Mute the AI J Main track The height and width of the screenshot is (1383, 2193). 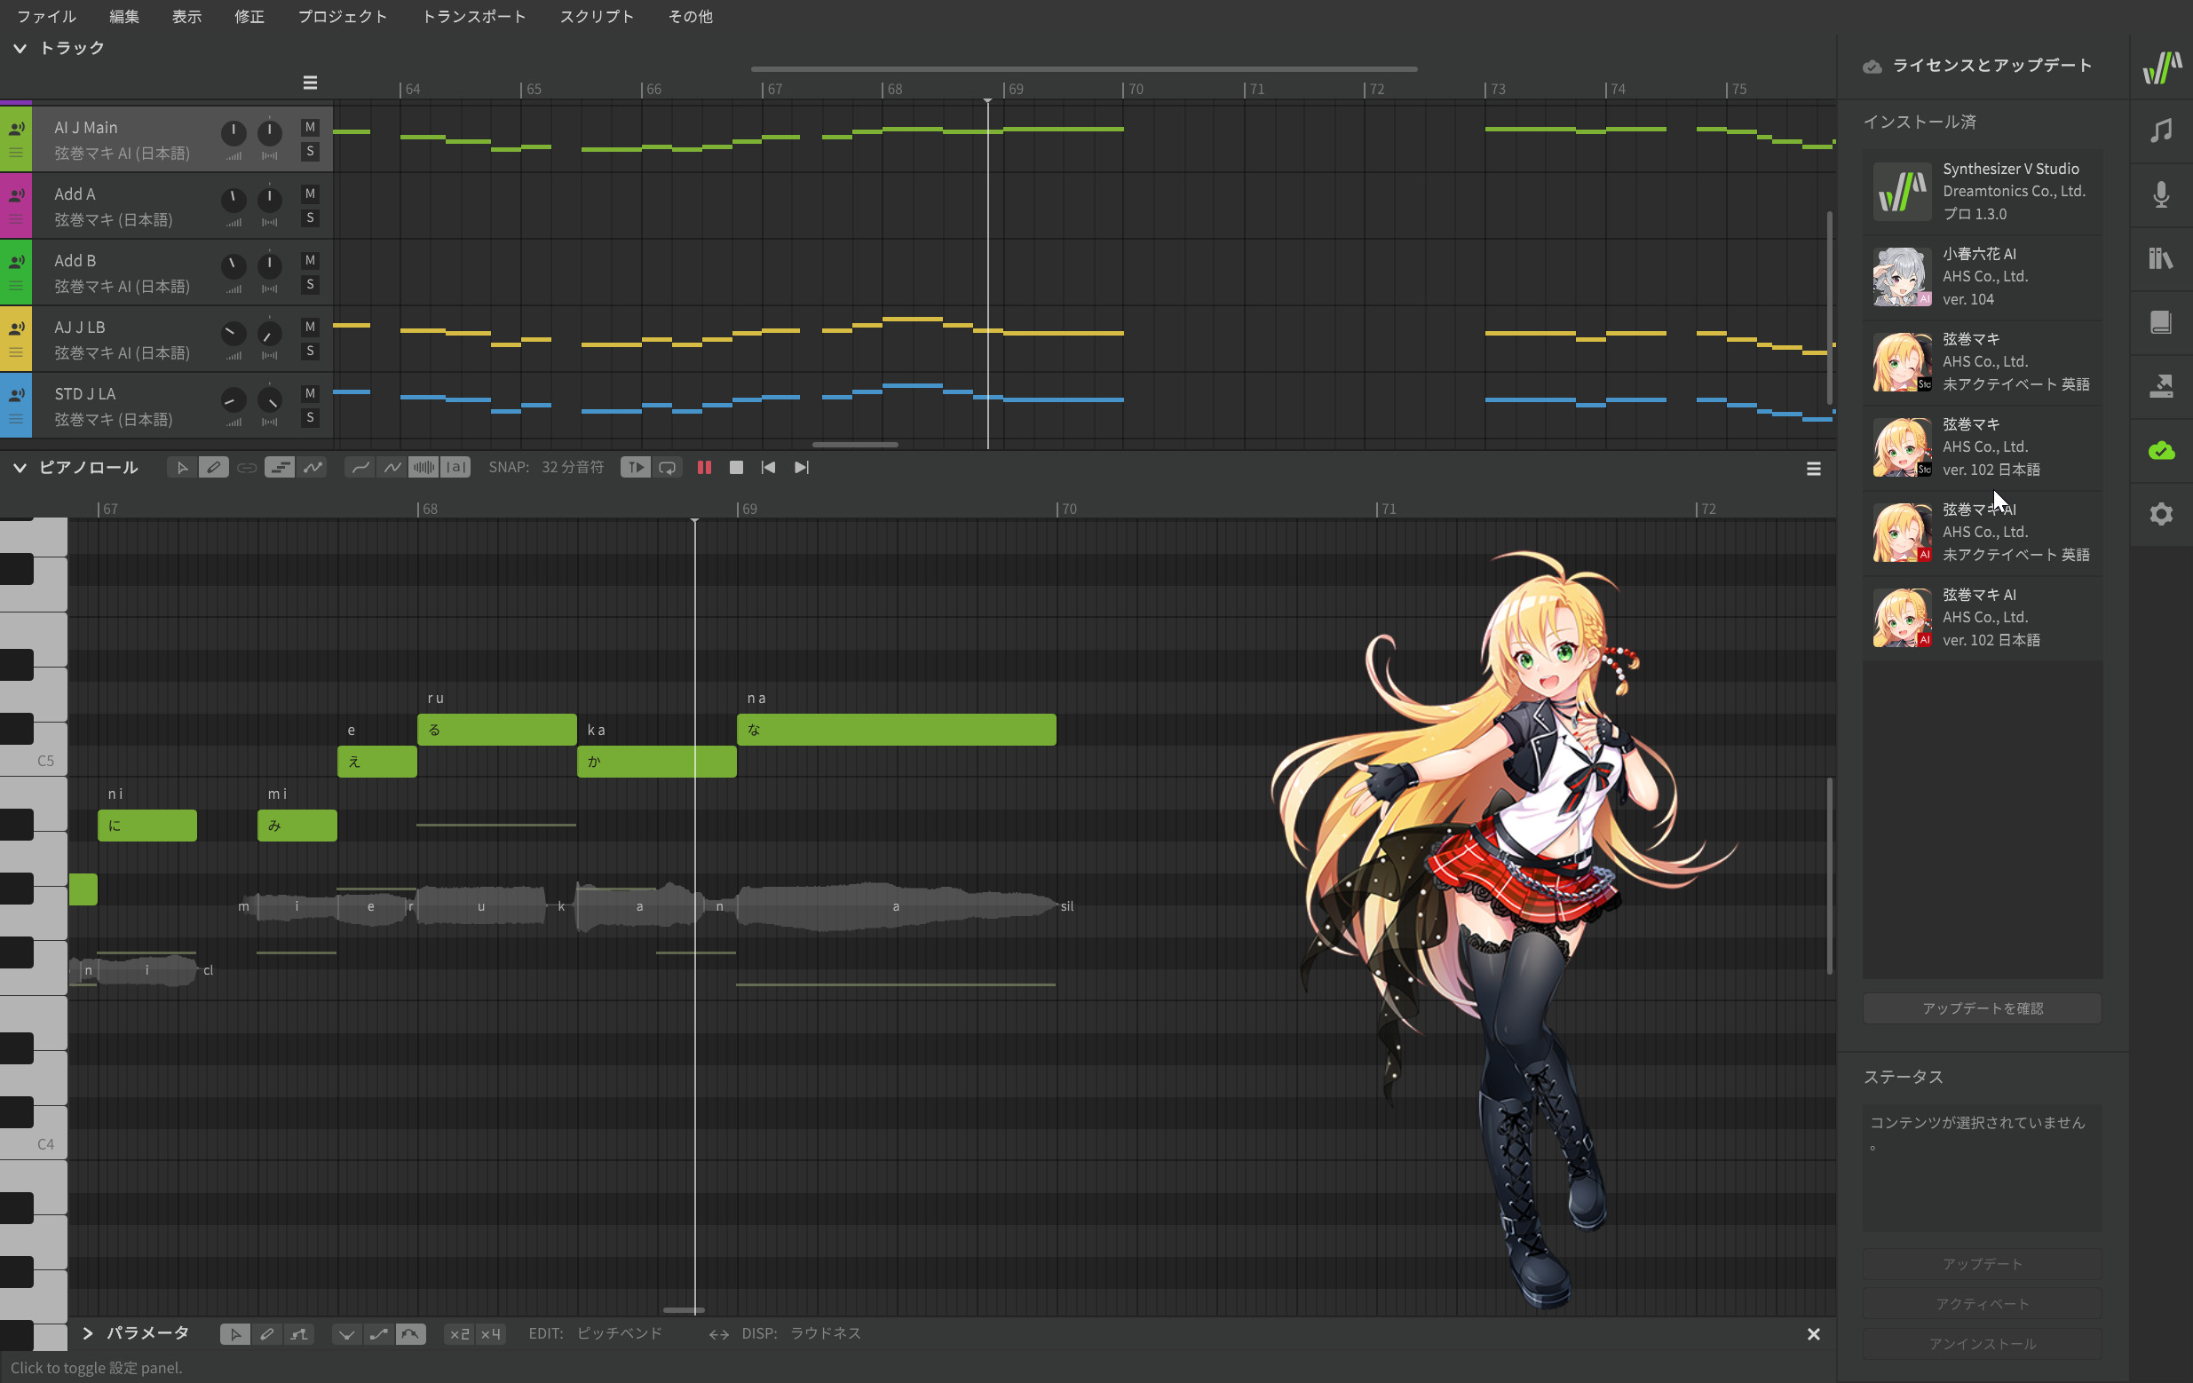310,128
